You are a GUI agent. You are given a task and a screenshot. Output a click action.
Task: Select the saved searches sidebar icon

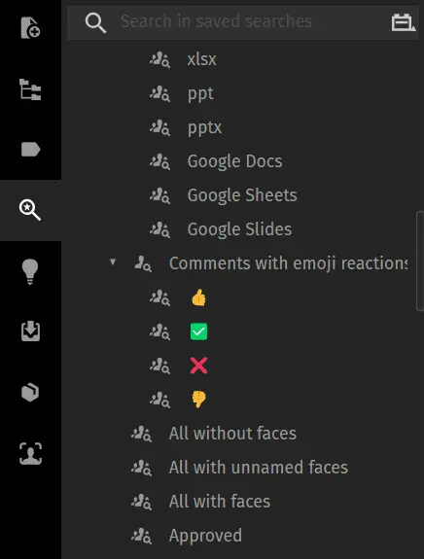tap(30, 210)
